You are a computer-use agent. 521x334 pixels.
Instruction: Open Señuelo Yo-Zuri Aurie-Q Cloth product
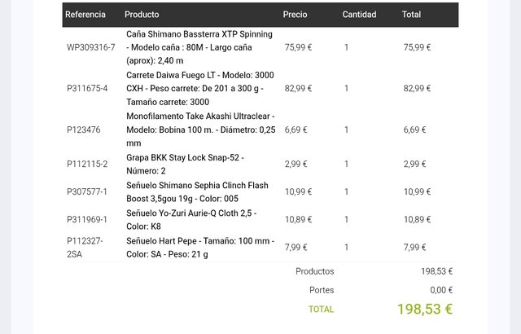point(191,220)
